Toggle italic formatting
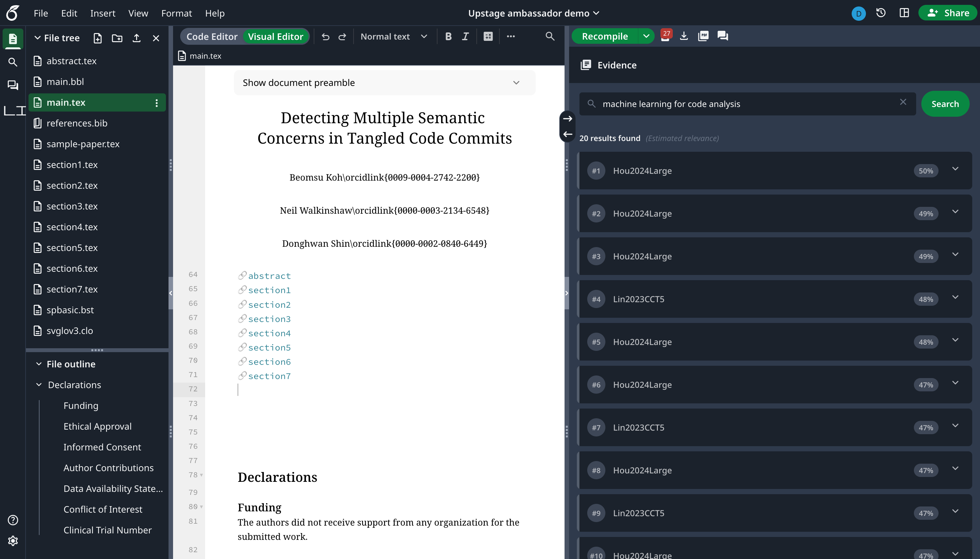Viewport: 980px width, 559px height. 465,36
